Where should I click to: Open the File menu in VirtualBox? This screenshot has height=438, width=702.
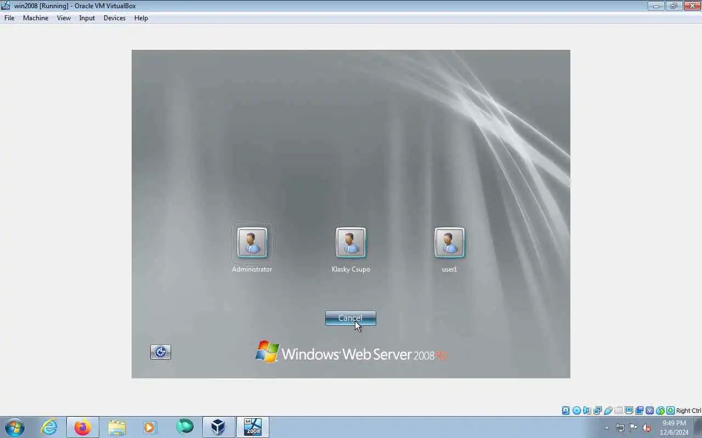point(9,18)
